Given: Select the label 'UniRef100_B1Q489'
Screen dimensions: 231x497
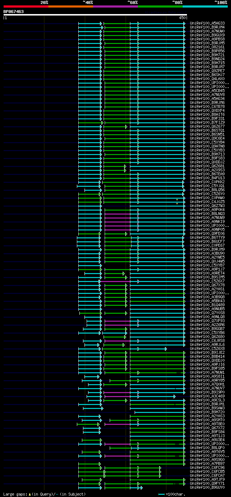Looking at the screenshot, I should click(207, 305).
